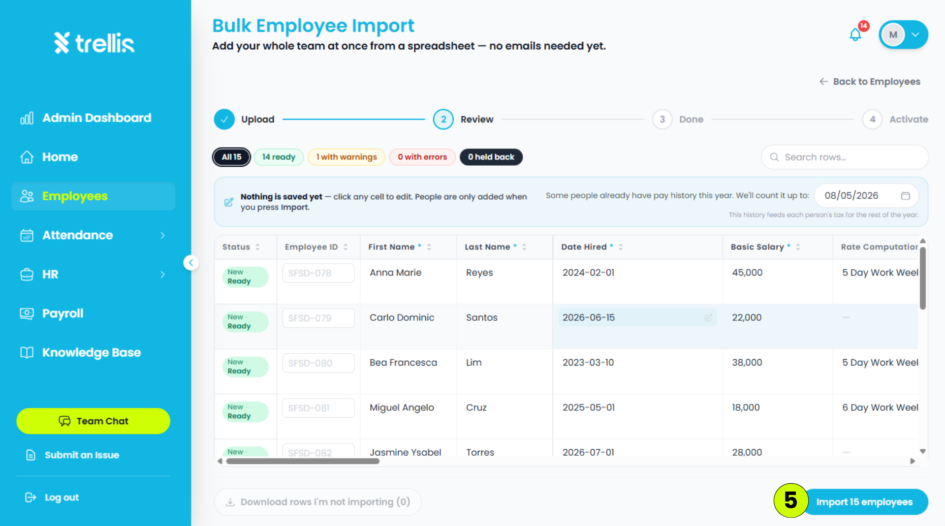Click the Santos last name cell
945x526 pixels.
point(505,327)
